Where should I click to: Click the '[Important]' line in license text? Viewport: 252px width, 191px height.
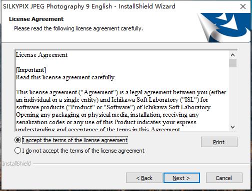pyautogui.click(x=31, y=70)
